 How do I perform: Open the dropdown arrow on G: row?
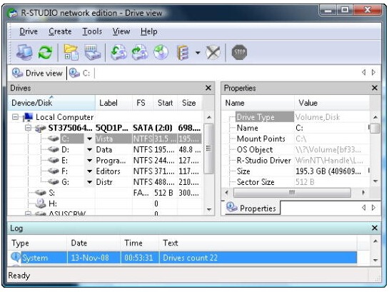coord(90,182)
